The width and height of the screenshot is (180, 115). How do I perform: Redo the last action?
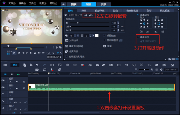click(44, 65)
